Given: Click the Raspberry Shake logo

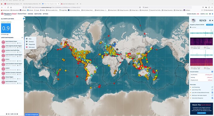Looking at the screenshot, I should [9, 14].
